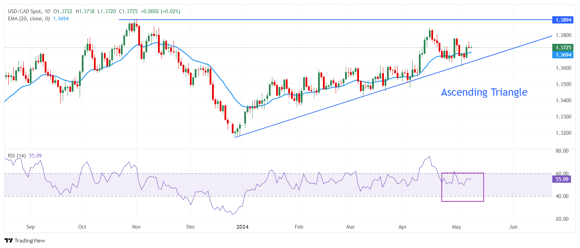The image size is (580, 248).
Task: Click the Nov label on the time axis
Action: click(137, 227)
